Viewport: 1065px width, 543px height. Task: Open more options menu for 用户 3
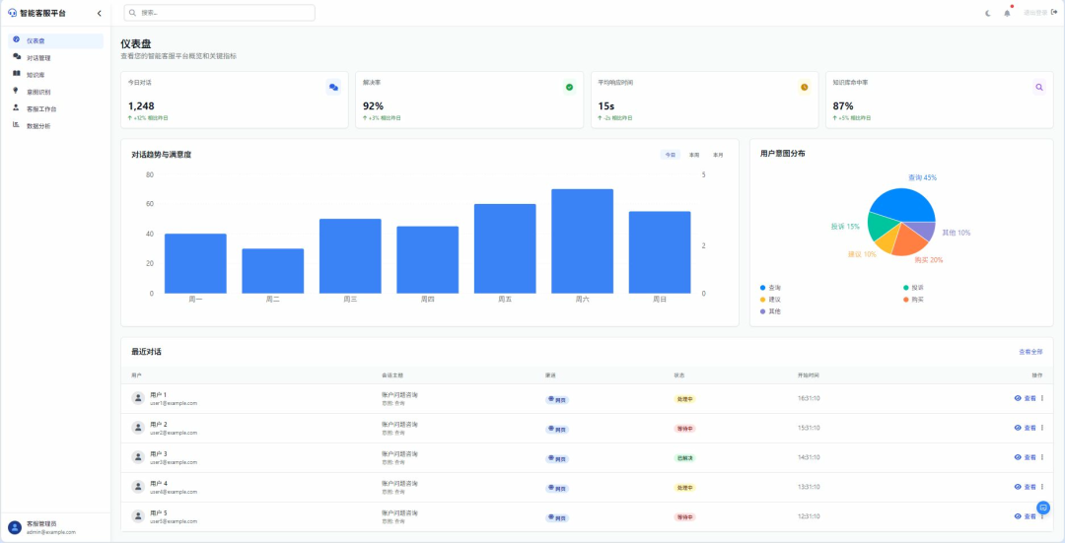[x=1042, y=457]
